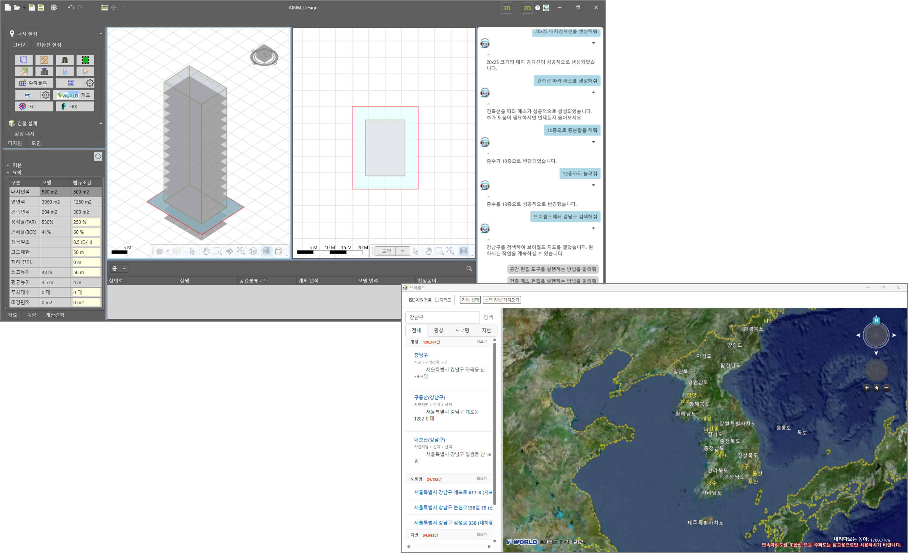
Task: Click the 주차블록 parking block button
Action: (34, 83)
